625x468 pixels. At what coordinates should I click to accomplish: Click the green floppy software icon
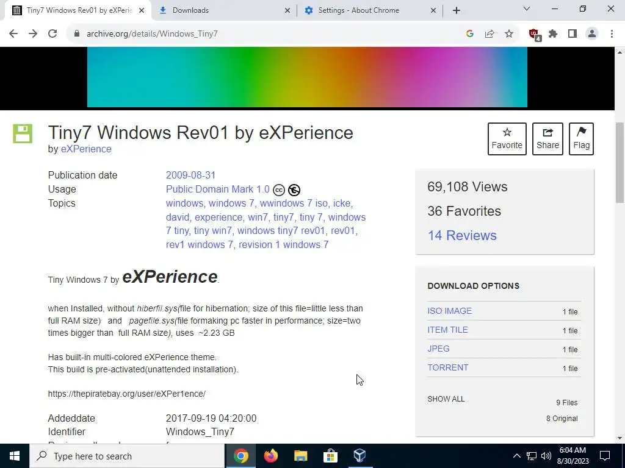coord(23,133)
